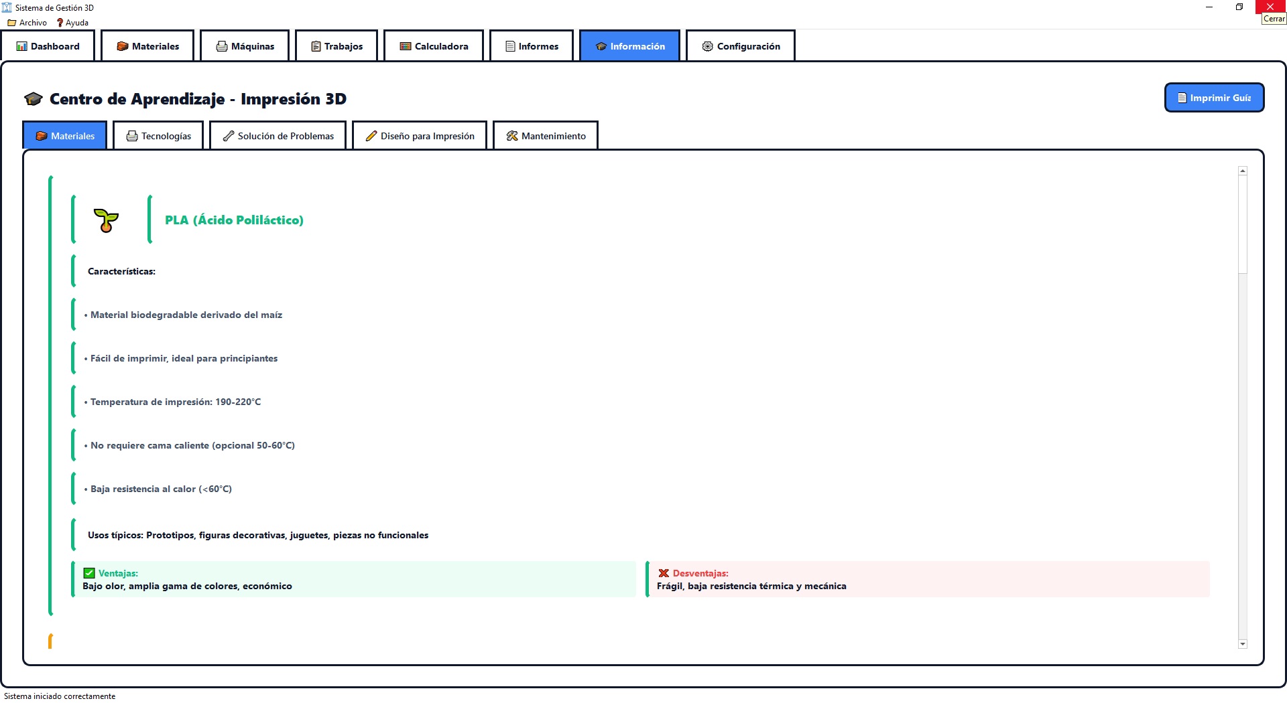Open the Archivo menu
This screenshot has height=703, width=1287.
point(27,23)
